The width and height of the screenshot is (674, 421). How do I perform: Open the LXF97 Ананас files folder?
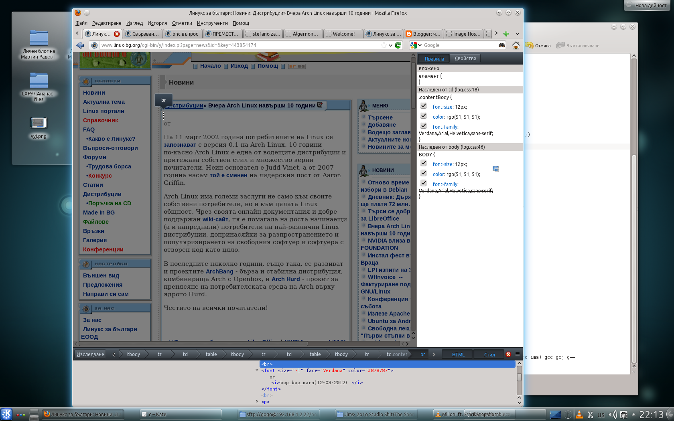(39, 87)
